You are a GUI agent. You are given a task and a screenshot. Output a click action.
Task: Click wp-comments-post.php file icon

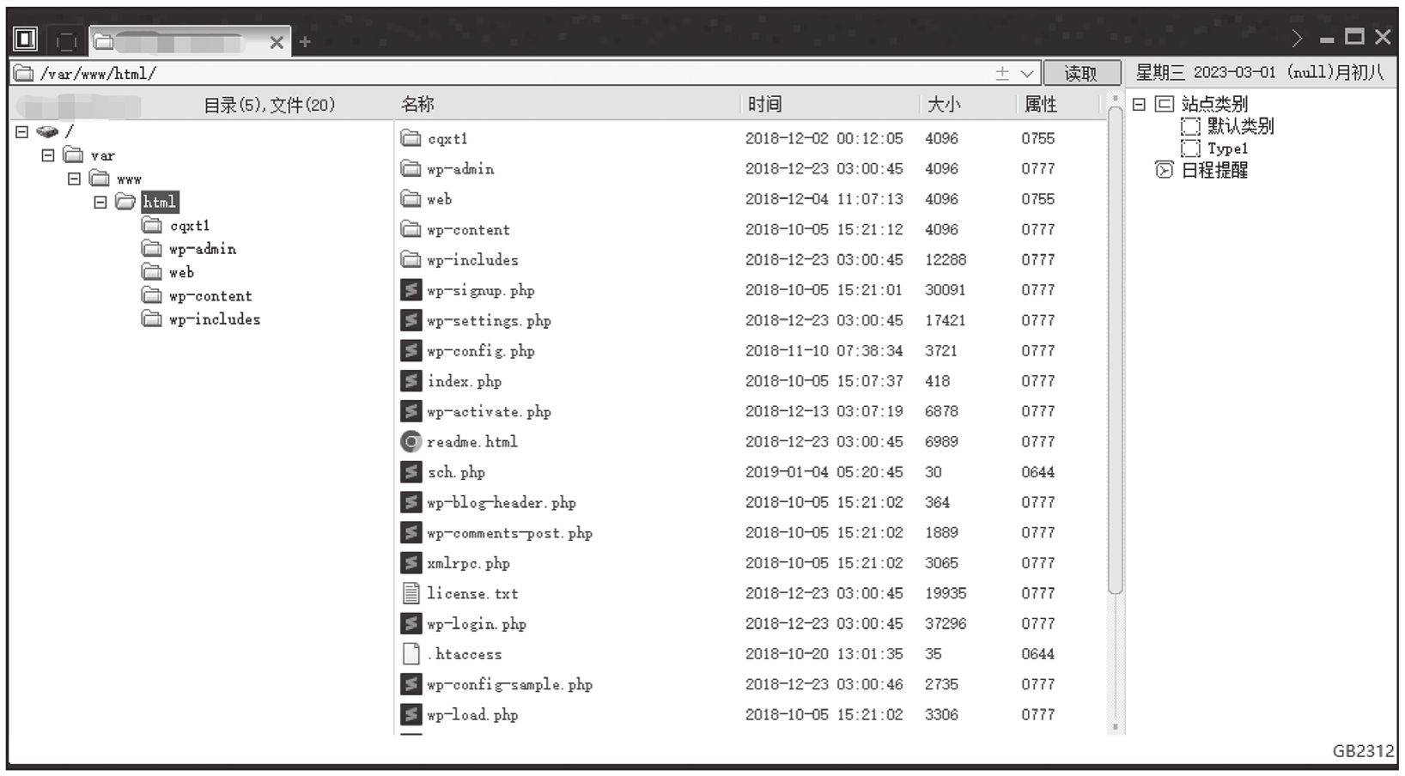pyautogui.click(x=411, y=532)
